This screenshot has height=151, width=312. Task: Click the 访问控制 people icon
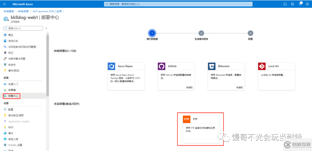(x=5, y=47)
